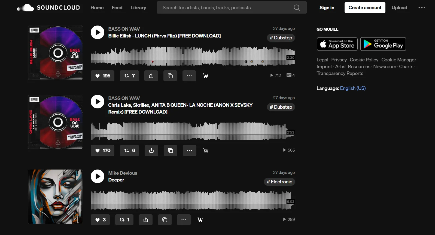The width and height of the screenshot is (435, 235).
Task: Open Deeper track title
Action: click(116, 180)
